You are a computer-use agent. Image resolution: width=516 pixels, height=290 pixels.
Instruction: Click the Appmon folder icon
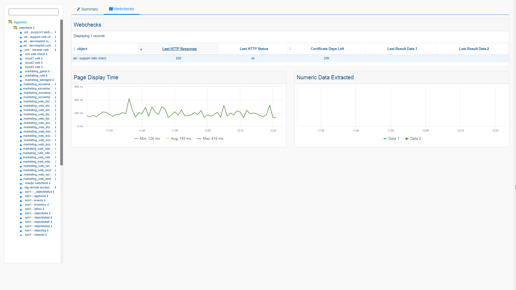10,22
